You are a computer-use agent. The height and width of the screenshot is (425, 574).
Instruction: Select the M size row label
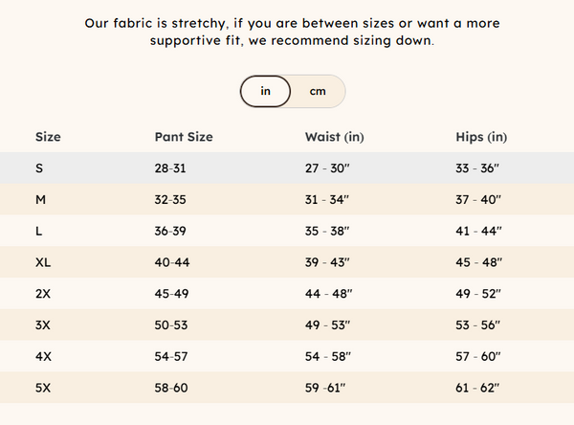click(40, 199)
